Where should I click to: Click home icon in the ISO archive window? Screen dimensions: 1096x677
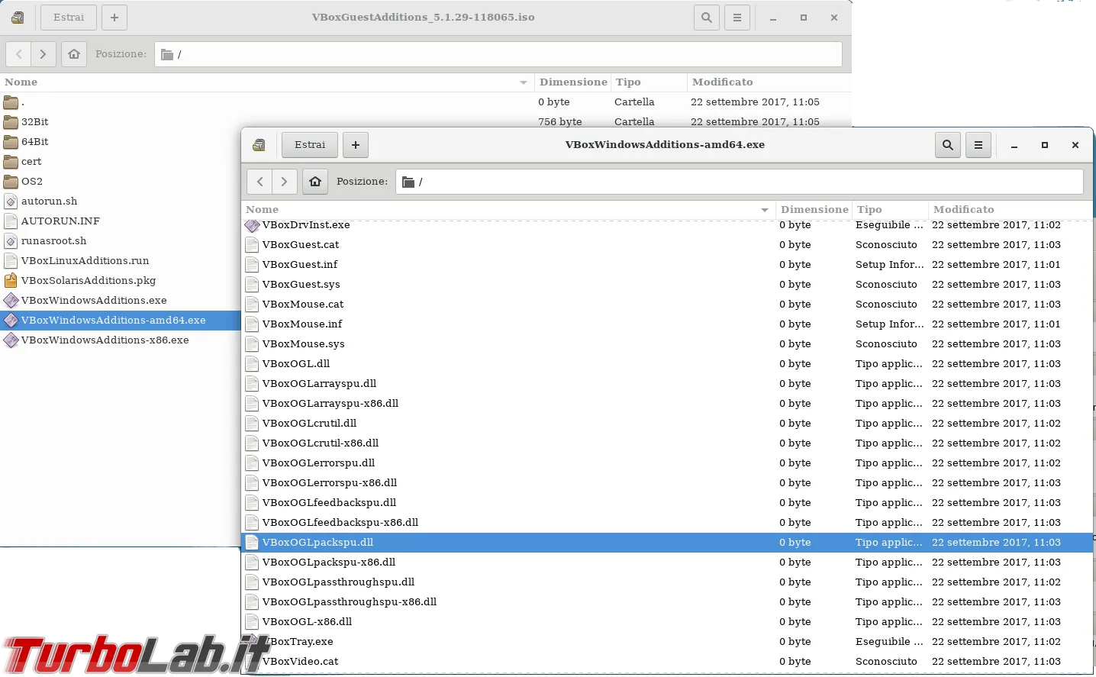pyautogui.click(x=73, y=54)
